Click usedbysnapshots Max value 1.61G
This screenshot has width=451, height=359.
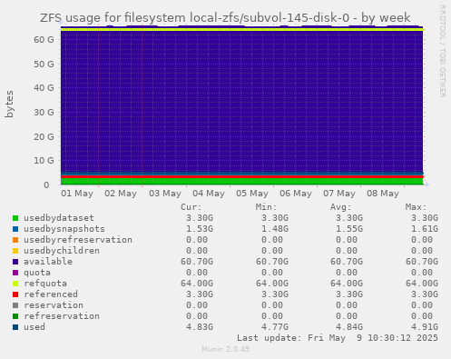click(x=425, y=229)
